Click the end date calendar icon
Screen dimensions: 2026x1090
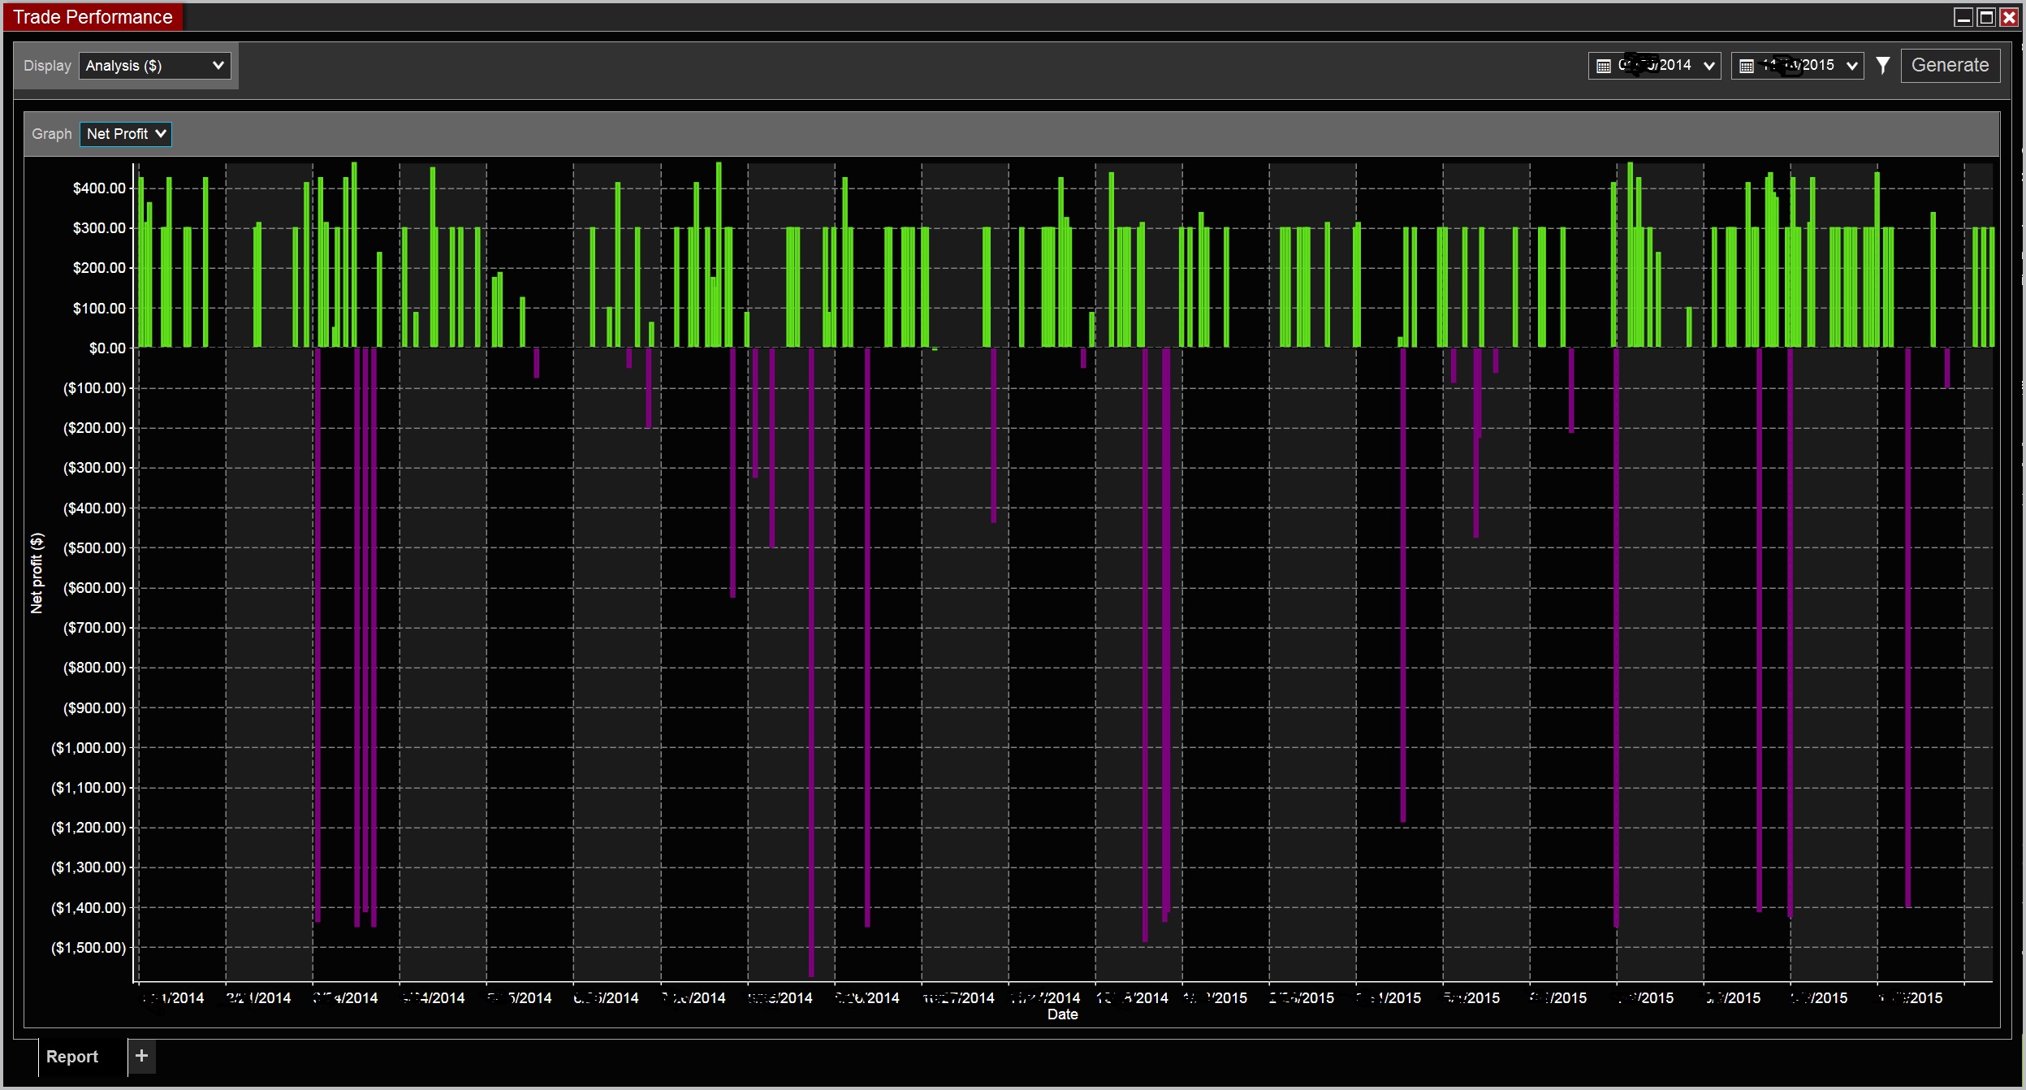(x=1747, y=66)
